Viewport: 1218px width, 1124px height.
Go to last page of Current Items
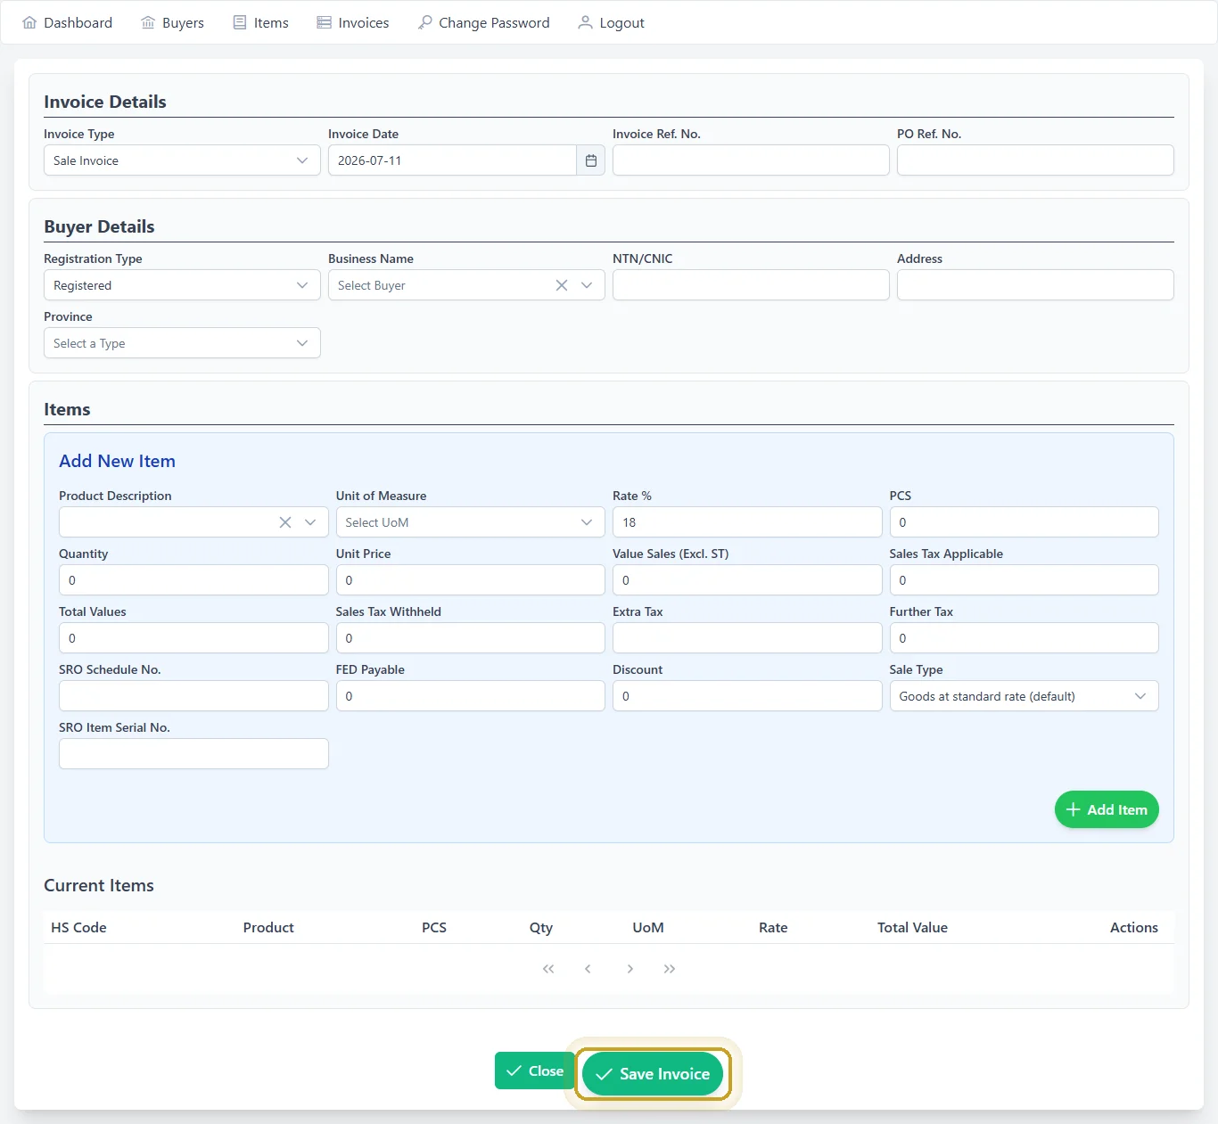(x=670, y=969)
